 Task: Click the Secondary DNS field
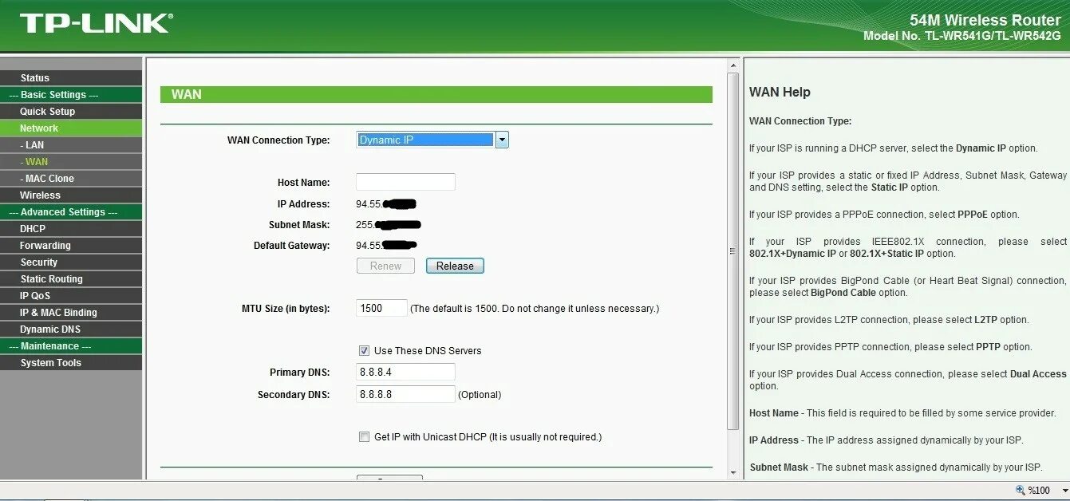click(405, 394)
